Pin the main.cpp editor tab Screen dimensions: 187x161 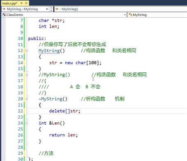coord(21,3)
